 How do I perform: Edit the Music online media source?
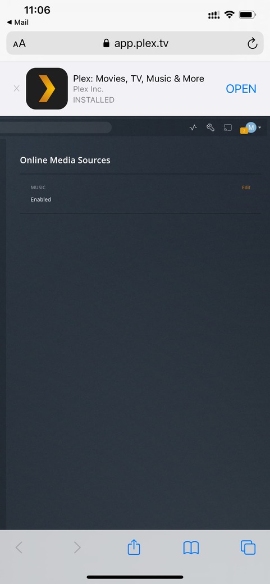(x=246, y=188)
